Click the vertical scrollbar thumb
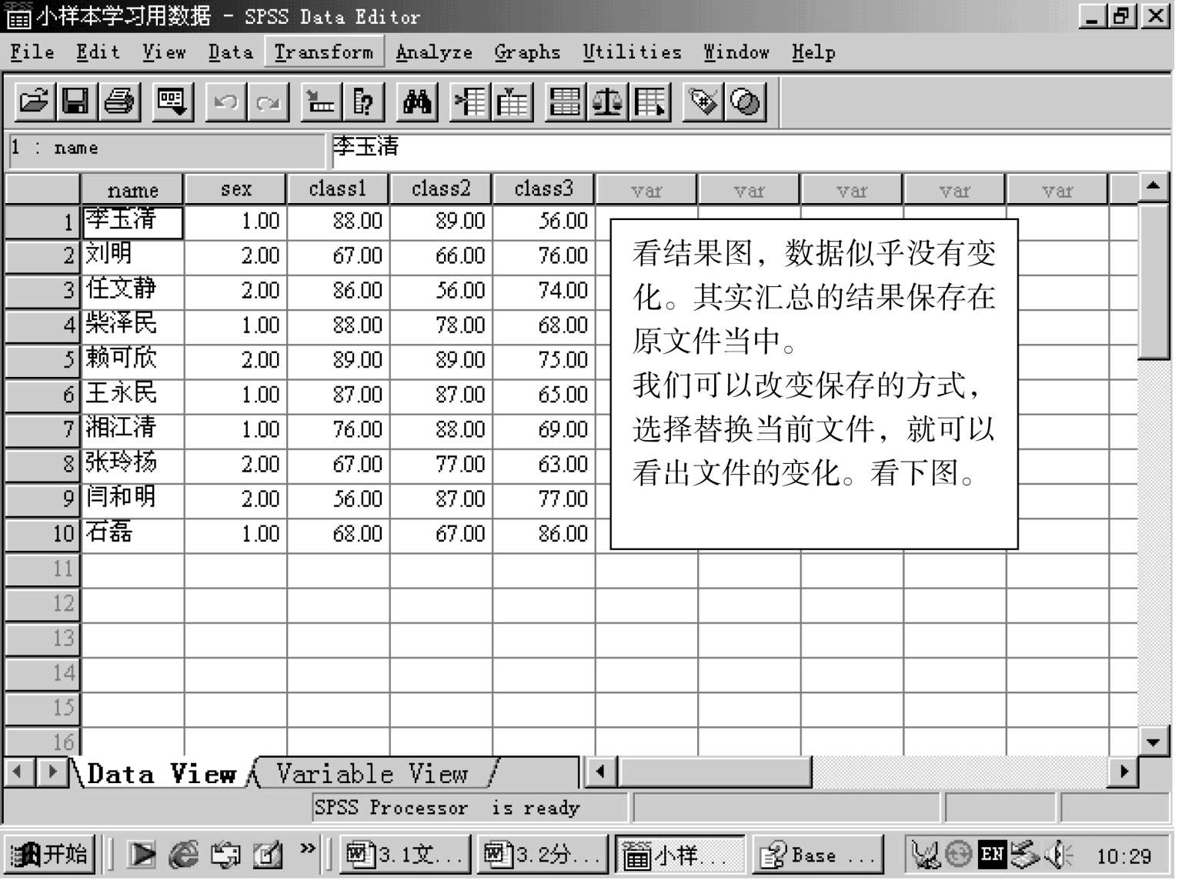This screenshot has height=887, width=1182. pyautogui.click(x=1153, y=281)
